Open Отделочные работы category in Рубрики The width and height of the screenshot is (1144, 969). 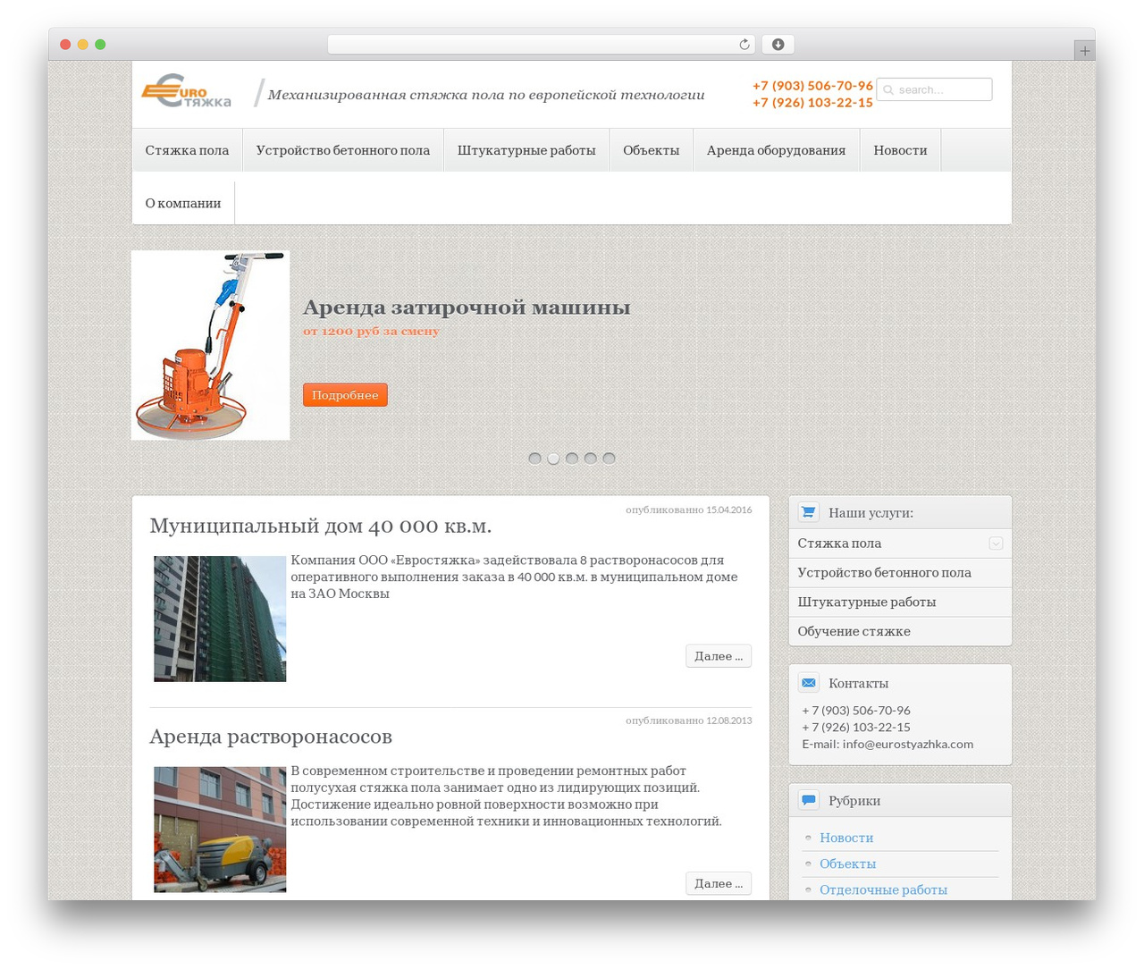(883, 889)
